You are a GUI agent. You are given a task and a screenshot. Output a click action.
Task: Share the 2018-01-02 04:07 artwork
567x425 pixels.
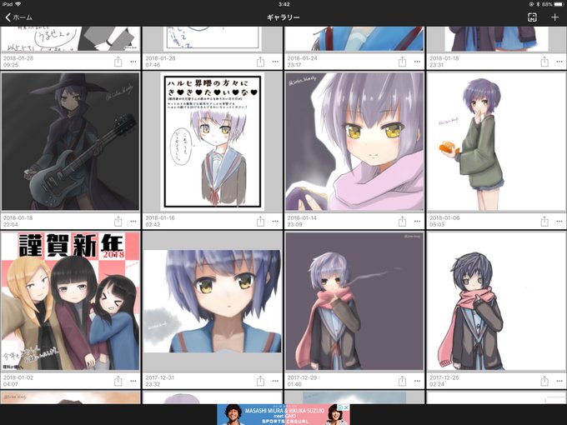(x=118, y=381)
